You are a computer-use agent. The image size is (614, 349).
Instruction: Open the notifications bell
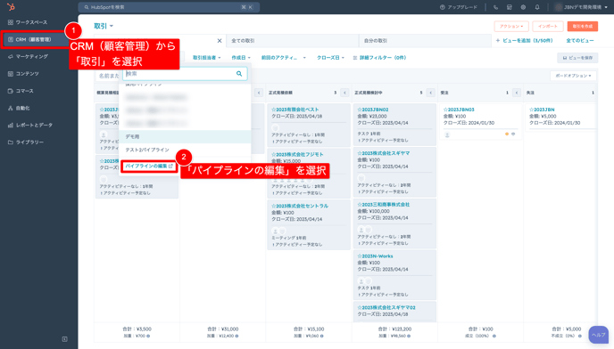point(537,7)
